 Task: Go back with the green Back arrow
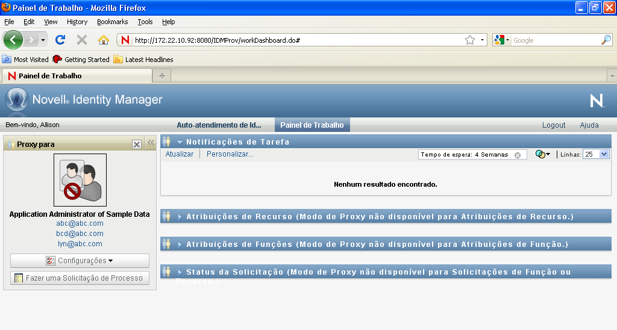(13, 40)
